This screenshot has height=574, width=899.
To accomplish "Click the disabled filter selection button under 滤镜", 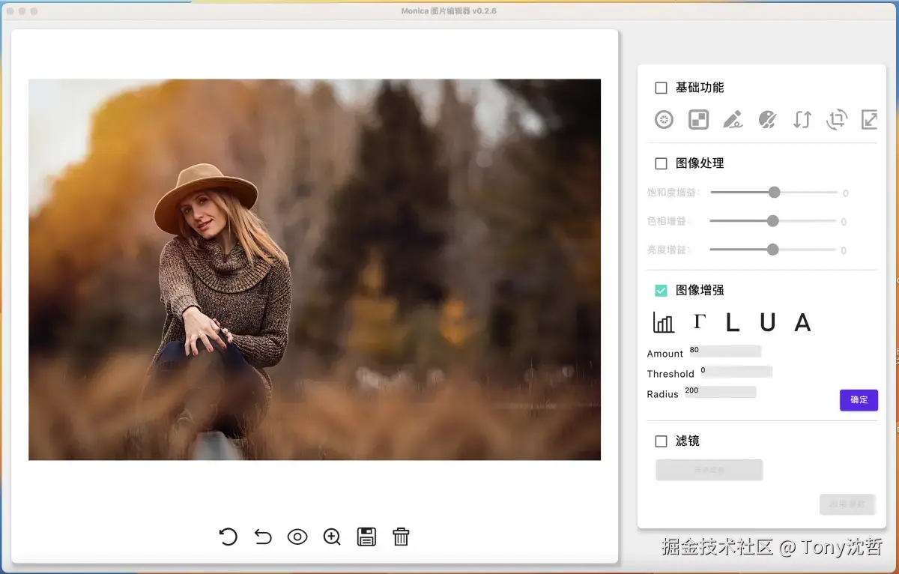I will (x=709, y=470).
